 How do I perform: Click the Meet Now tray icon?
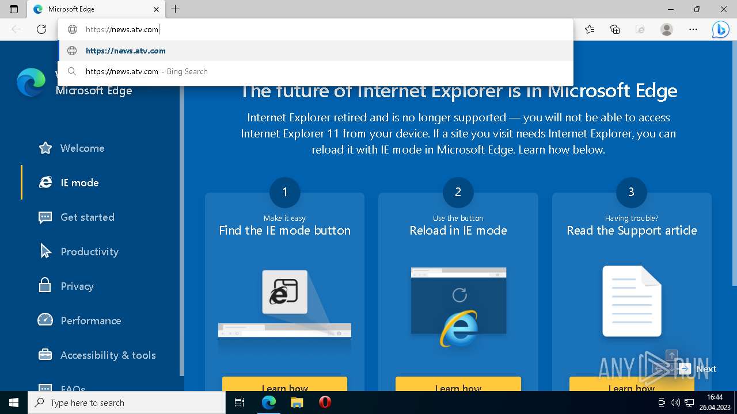[x=662, y=402]
